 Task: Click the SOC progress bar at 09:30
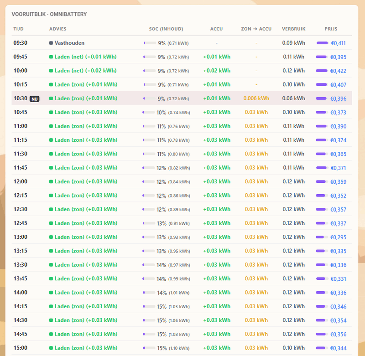coord(150,43)
